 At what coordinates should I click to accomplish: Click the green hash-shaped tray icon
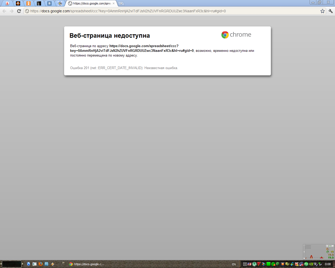pos(278,264)
